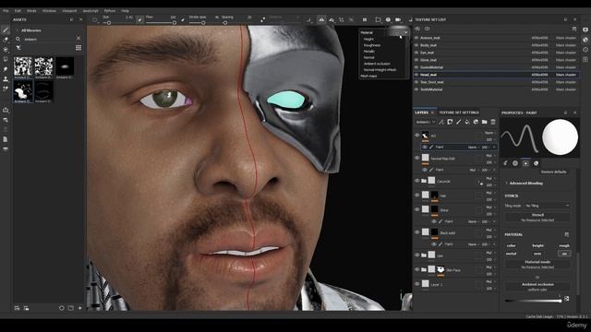Click the random color icon beside grayscale slider

tap(566, 299)
